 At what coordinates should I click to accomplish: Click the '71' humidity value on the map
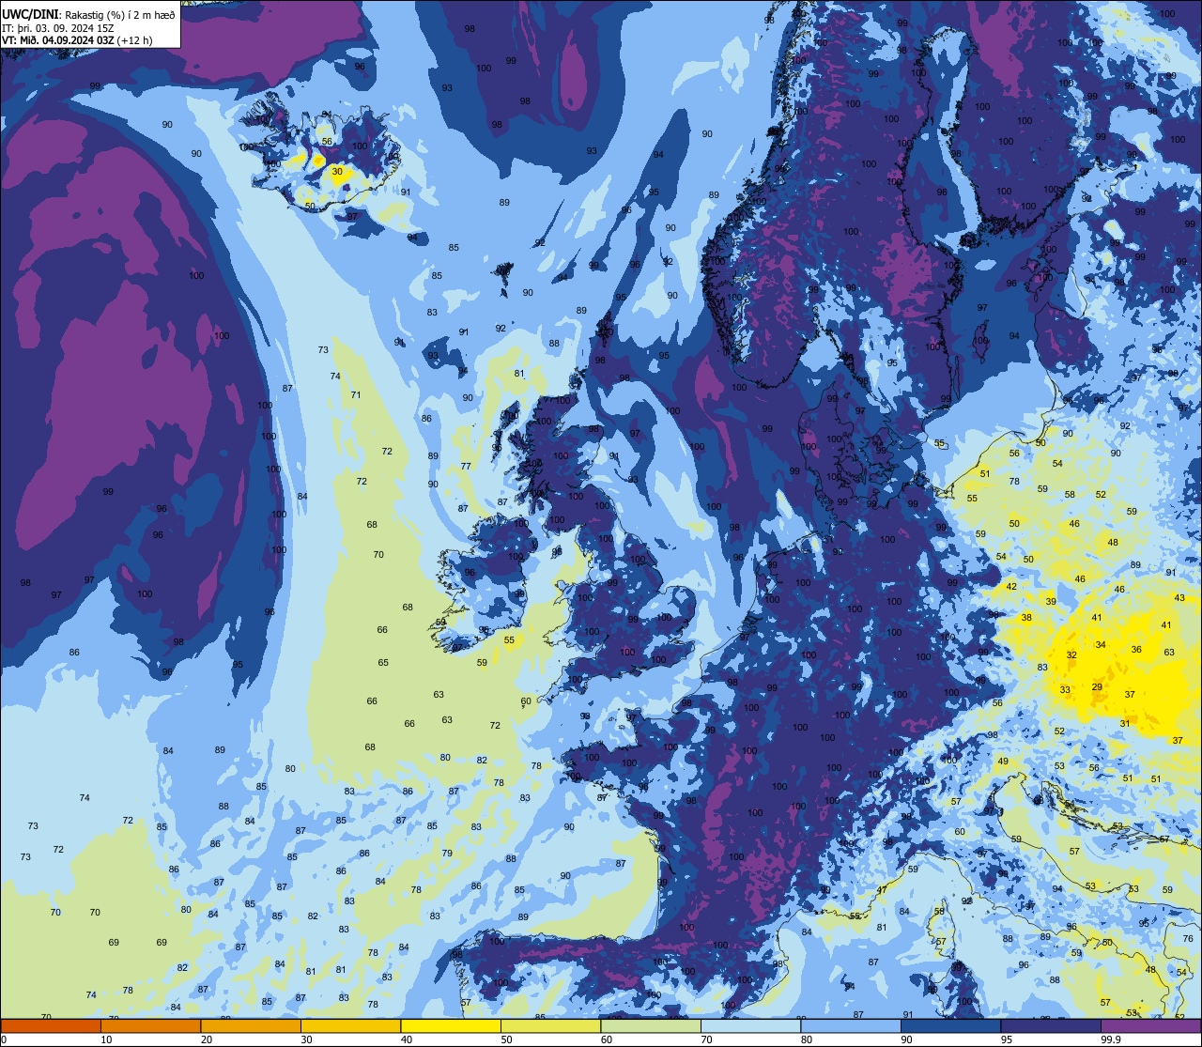(x=356, y=395)
